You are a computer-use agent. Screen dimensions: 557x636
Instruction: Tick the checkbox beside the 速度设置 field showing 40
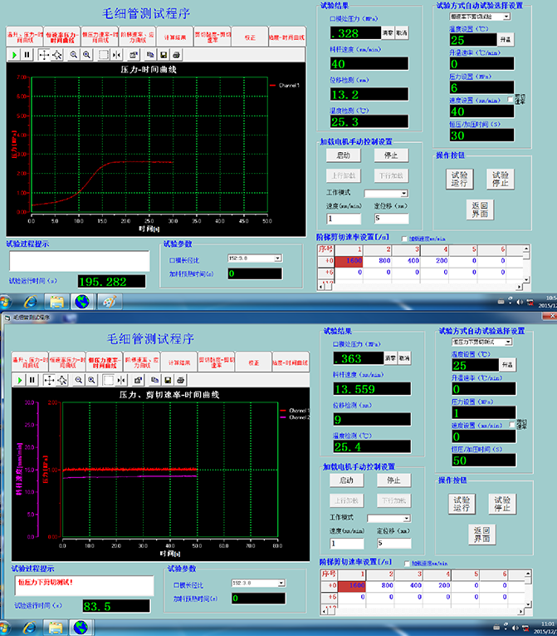coord(511,100)
